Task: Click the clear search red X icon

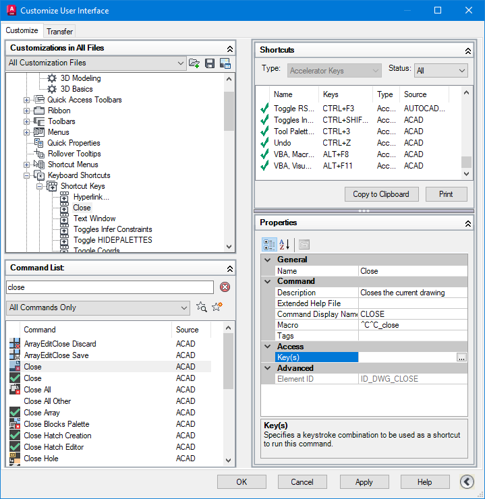Action: point(225,287)
